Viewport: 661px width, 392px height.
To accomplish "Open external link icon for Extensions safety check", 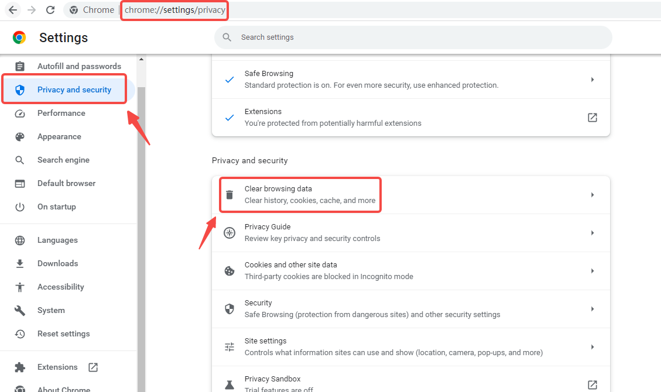I will pyautogui.click(x=592, y=118).
